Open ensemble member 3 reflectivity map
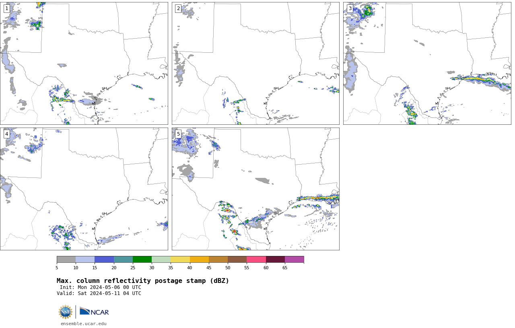This screenshot has height=328, width=515. pyautogui.click(x=427, y=63)
